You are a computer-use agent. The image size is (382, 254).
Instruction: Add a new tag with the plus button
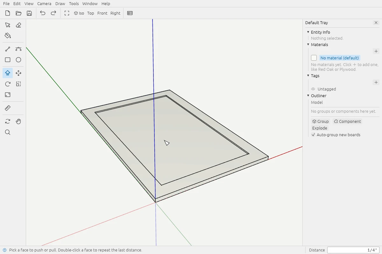(x=376, y=82)
